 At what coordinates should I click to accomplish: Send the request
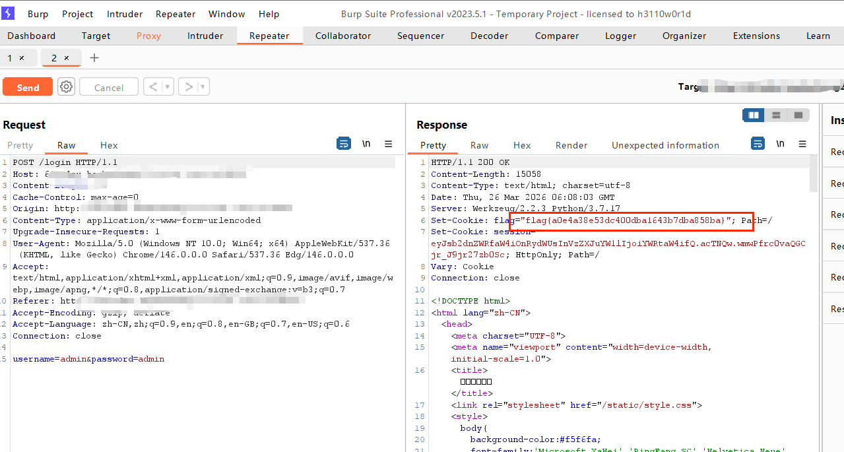[28, 87]
